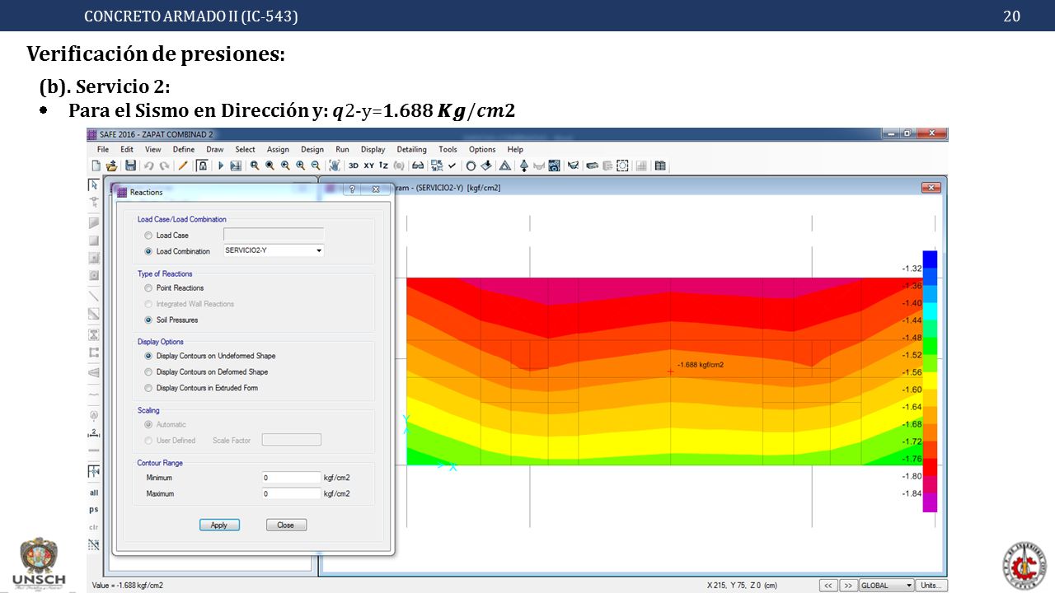1055x593 pixels.
Task: Select the Load Case radio button
Action: [148, 236]
